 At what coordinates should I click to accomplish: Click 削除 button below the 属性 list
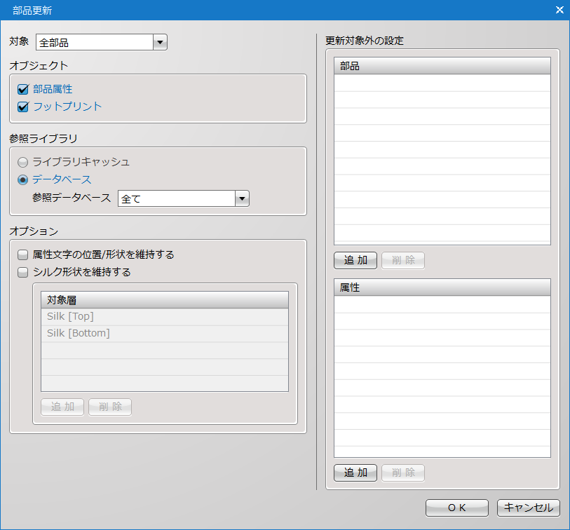point(403,473)
